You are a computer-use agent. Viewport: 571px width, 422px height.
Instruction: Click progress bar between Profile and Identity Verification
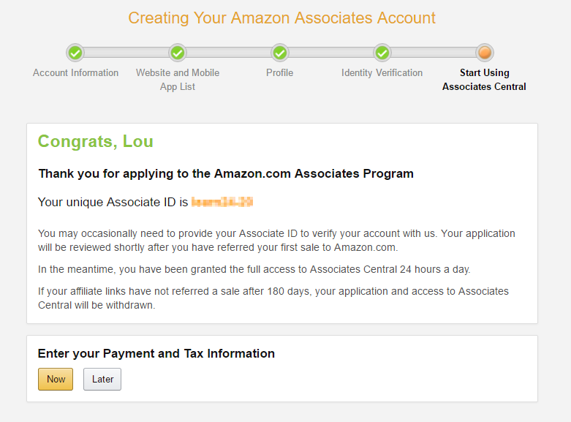[331, 53]
